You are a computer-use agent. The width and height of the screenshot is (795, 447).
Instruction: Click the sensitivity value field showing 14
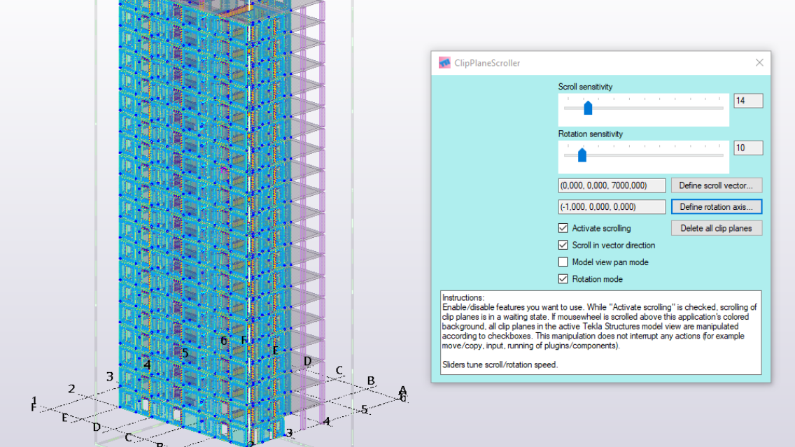(x=747, y=100)
